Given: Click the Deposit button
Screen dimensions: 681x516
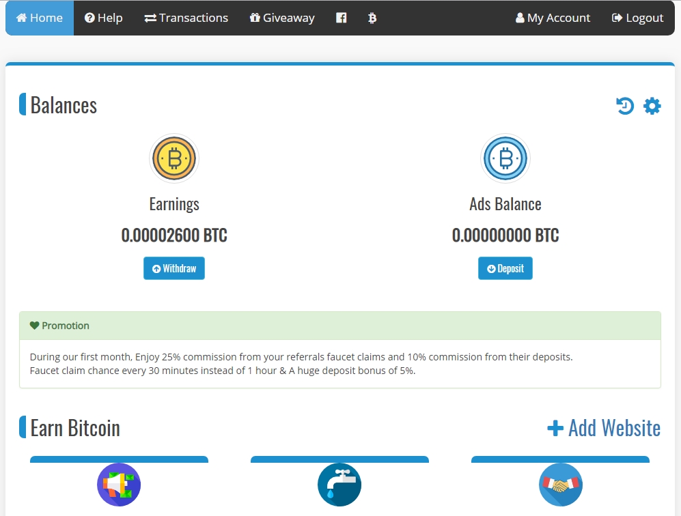Looking at the screenshot, I should 505,268.
